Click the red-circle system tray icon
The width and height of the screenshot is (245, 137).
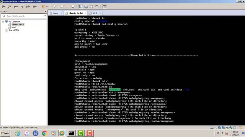227,133
